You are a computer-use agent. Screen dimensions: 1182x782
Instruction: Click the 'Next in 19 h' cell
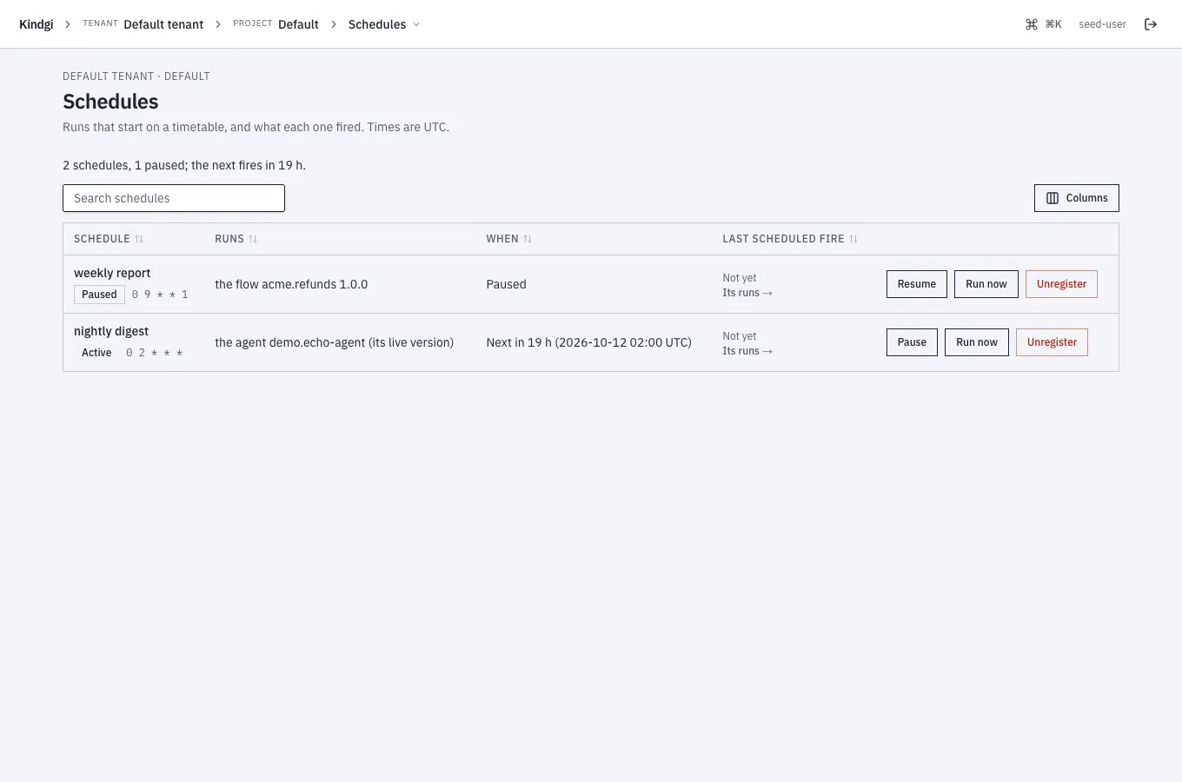click(x=588, y=342)
